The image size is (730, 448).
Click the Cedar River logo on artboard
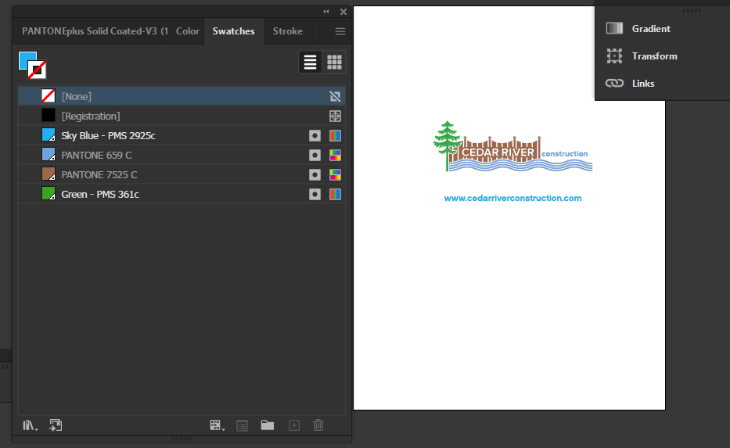(x=512, y=146)
